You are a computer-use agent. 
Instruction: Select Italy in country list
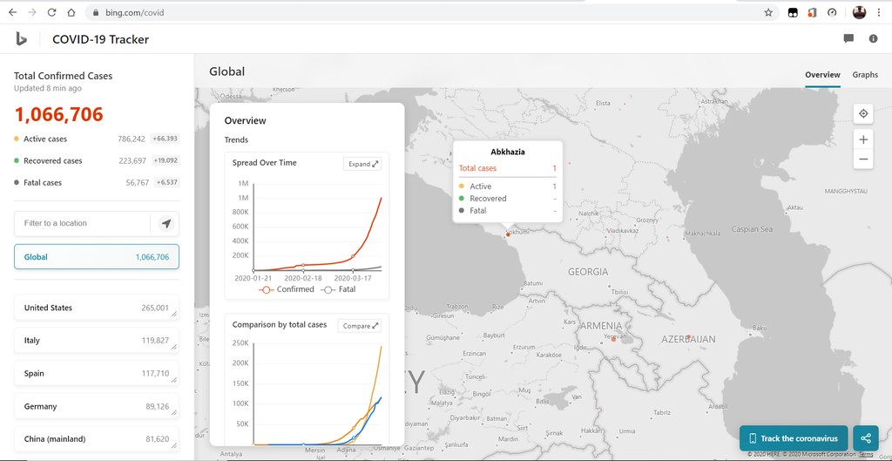click(97, 341)
